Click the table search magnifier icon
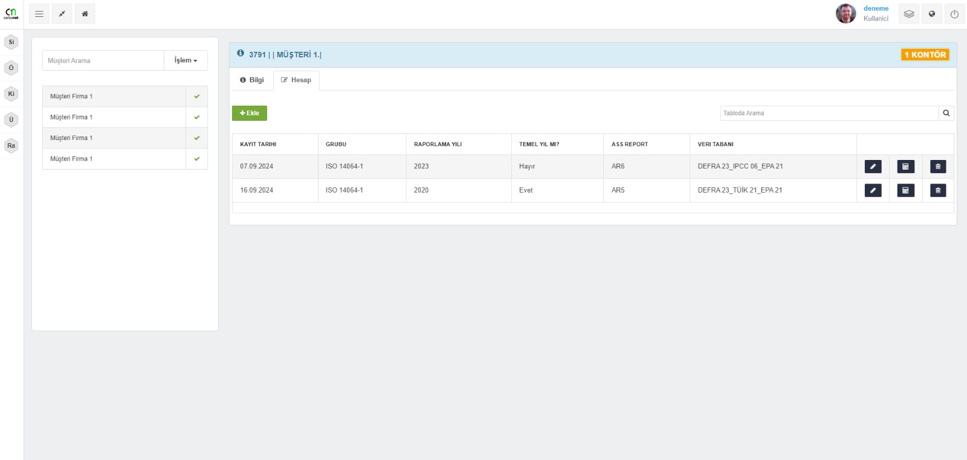 coord(946,113)
